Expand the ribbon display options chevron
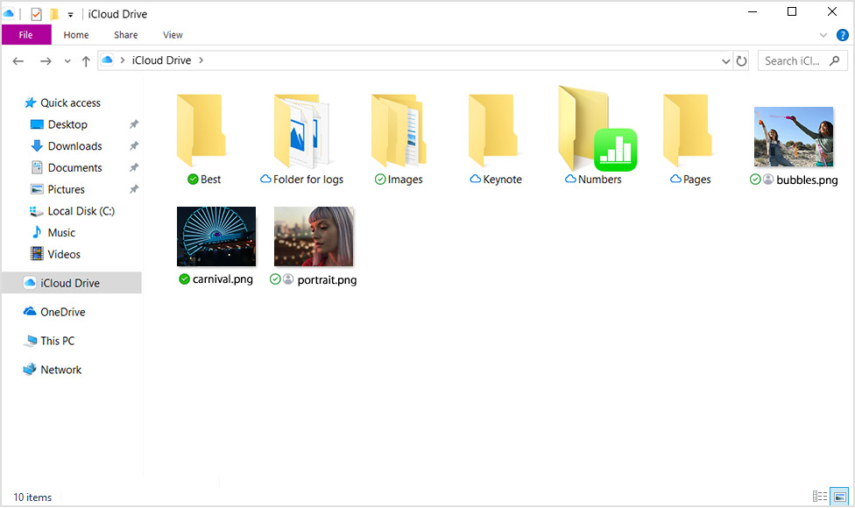This screenshot has width=855, height=508. coord(823,34)
